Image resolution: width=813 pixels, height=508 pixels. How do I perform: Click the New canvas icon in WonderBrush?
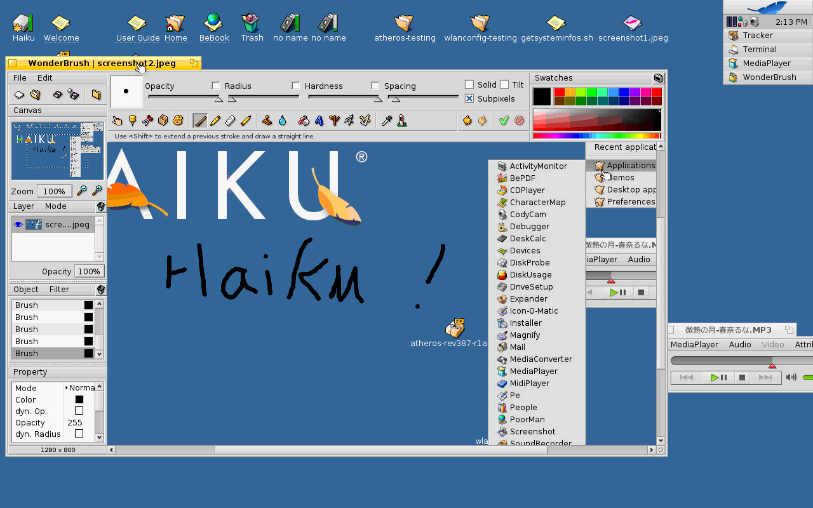coord(19,95)
